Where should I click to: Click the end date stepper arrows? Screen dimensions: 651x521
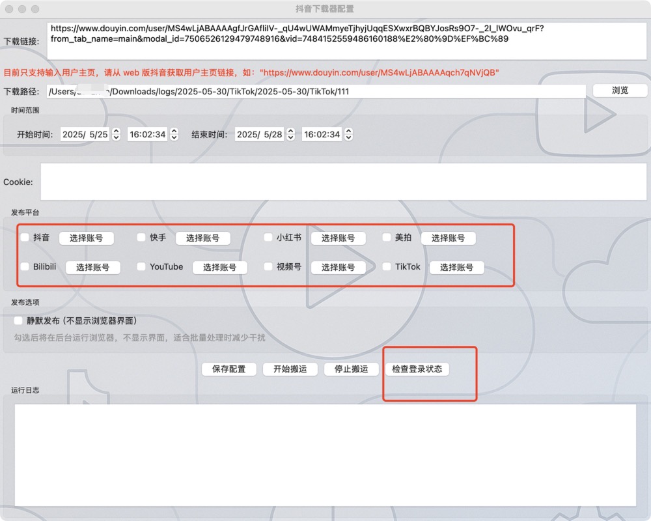click(x=290, y=134)
